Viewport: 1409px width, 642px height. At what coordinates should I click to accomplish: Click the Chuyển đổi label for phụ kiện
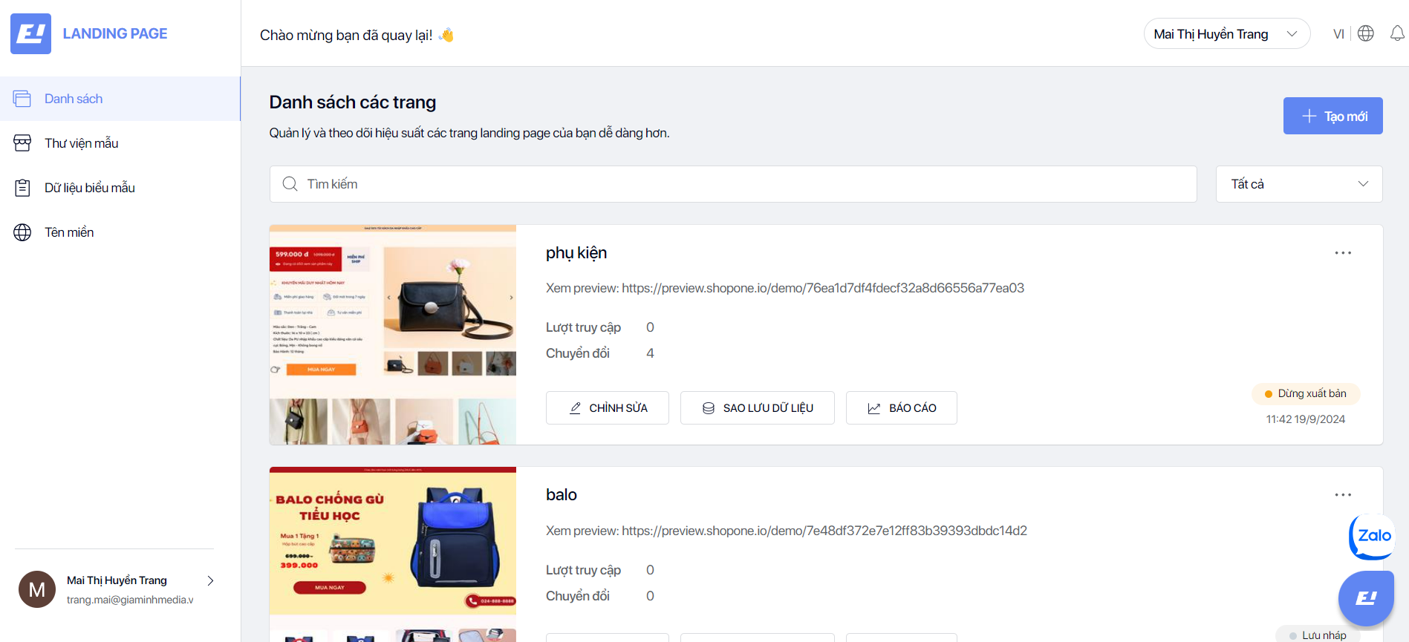578,353
